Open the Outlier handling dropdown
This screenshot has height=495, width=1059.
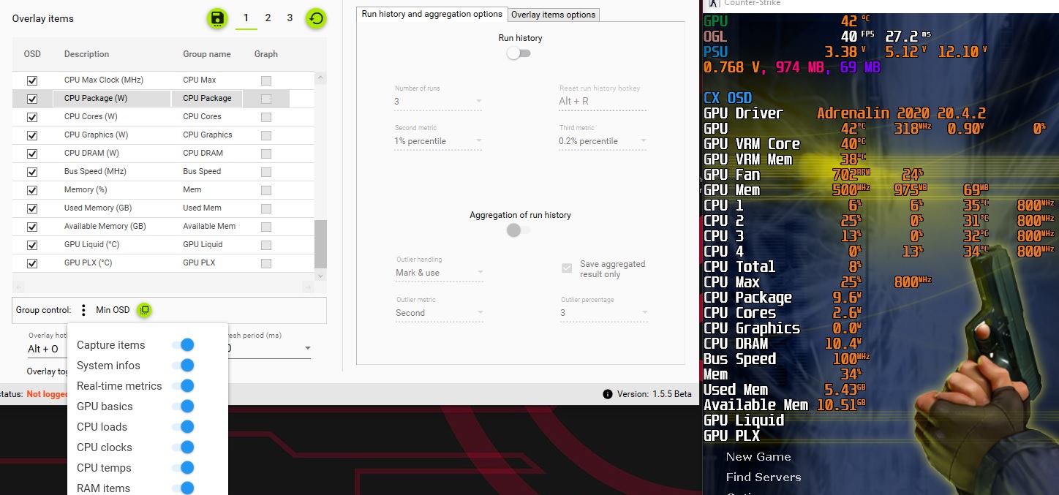438,273
